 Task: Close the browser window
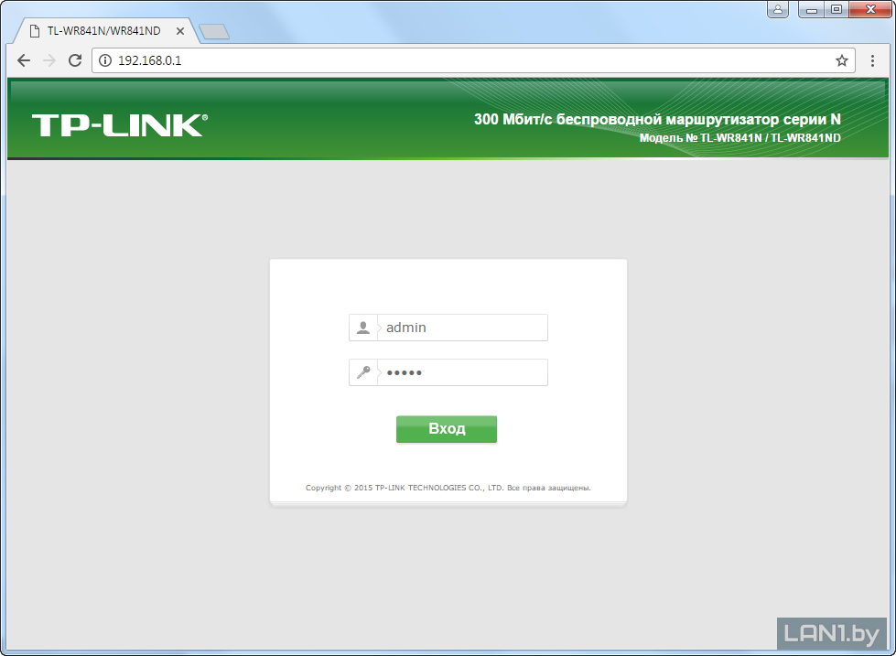pos(871,9)
